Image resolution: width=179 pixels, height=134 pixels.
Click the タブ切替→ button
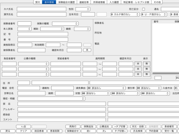pyautogui.click(x=120, y=131)
